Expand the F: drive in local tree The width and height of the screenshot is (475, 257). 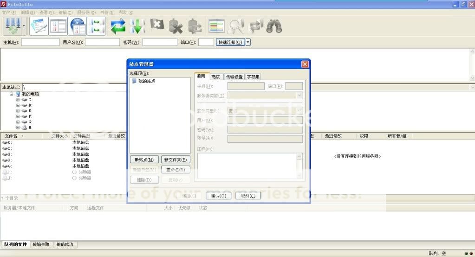pyautogui.click(x=18, y=116)
